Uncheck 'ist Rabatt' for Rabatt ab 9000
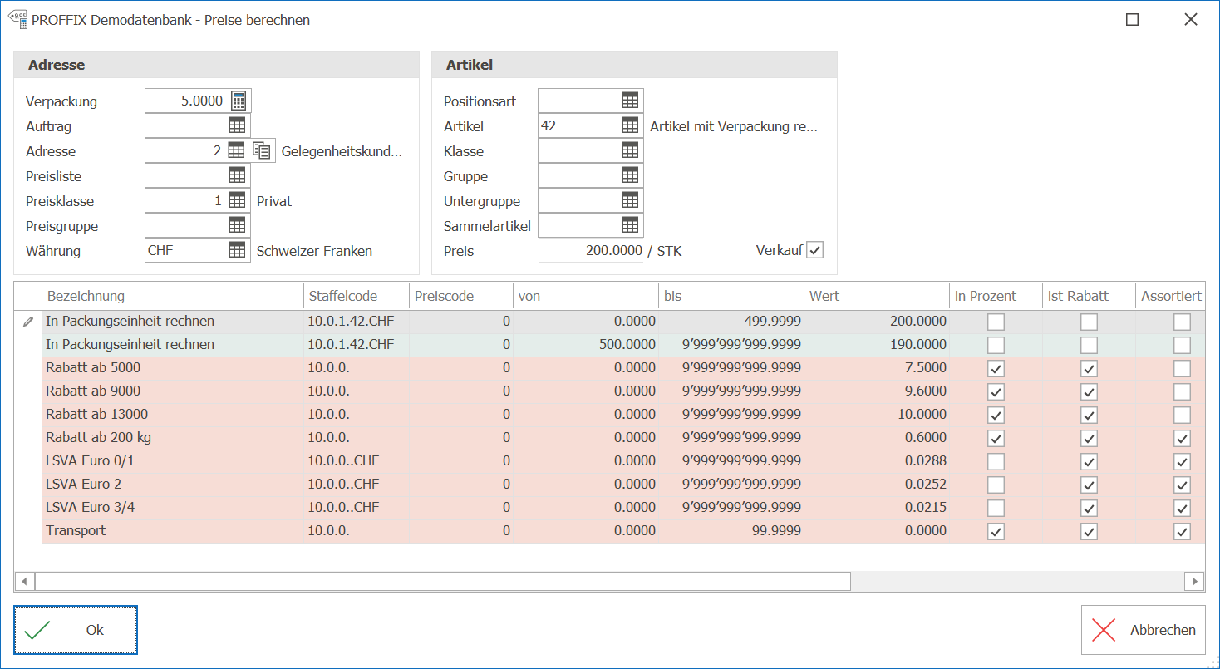1220x669 pixels. click(x=1089, y=391)
